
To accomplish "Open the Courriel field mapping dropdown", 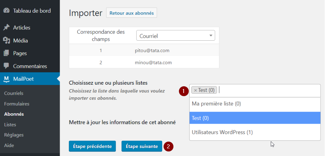I will click(175, 36).
